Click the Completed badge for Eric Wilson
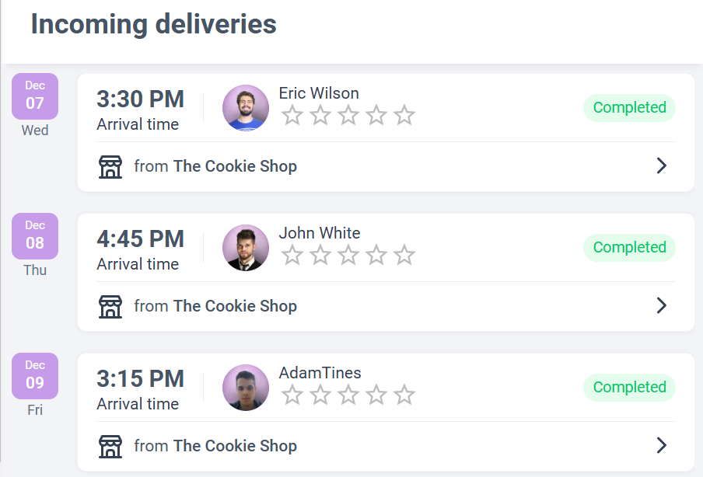 click(x=629, y=108)
